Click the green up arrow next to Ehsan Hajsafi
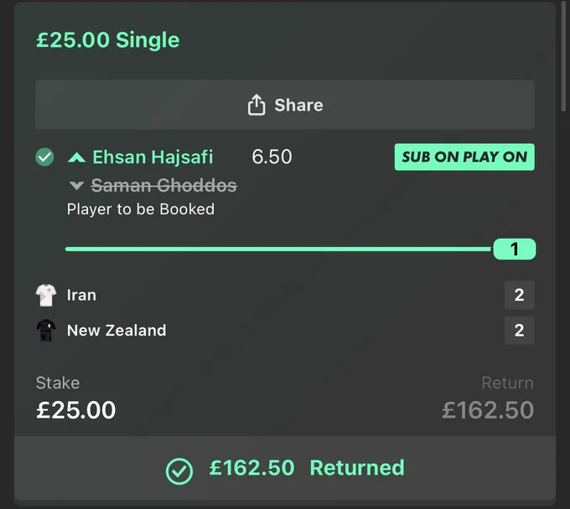570x509 pixels. point(77,157)
